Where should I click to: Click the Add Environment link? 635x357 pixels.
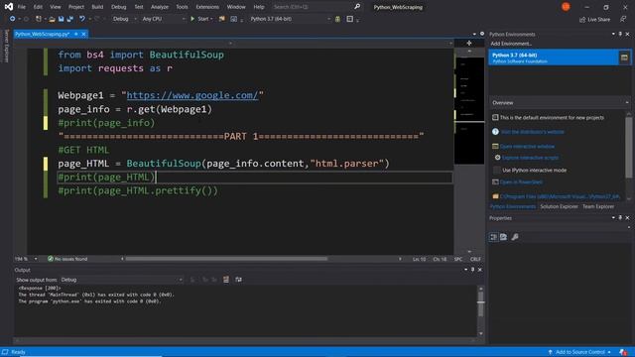[511, 44]
